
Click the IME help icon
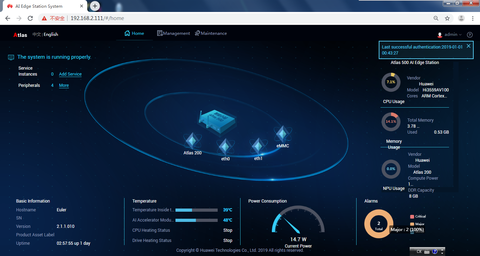[x=435, y=252]
